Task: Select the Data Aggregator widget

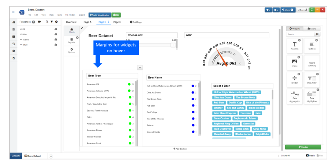Action: coord(294,97)
